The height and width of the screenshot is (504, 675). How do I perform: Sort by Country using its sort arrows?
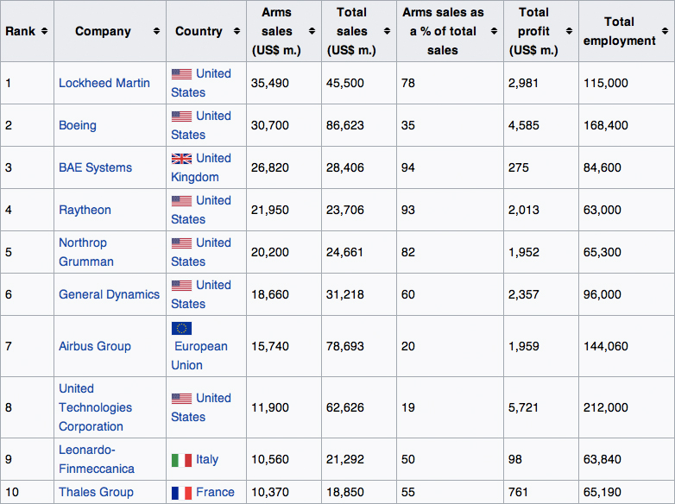pos(237,31)
